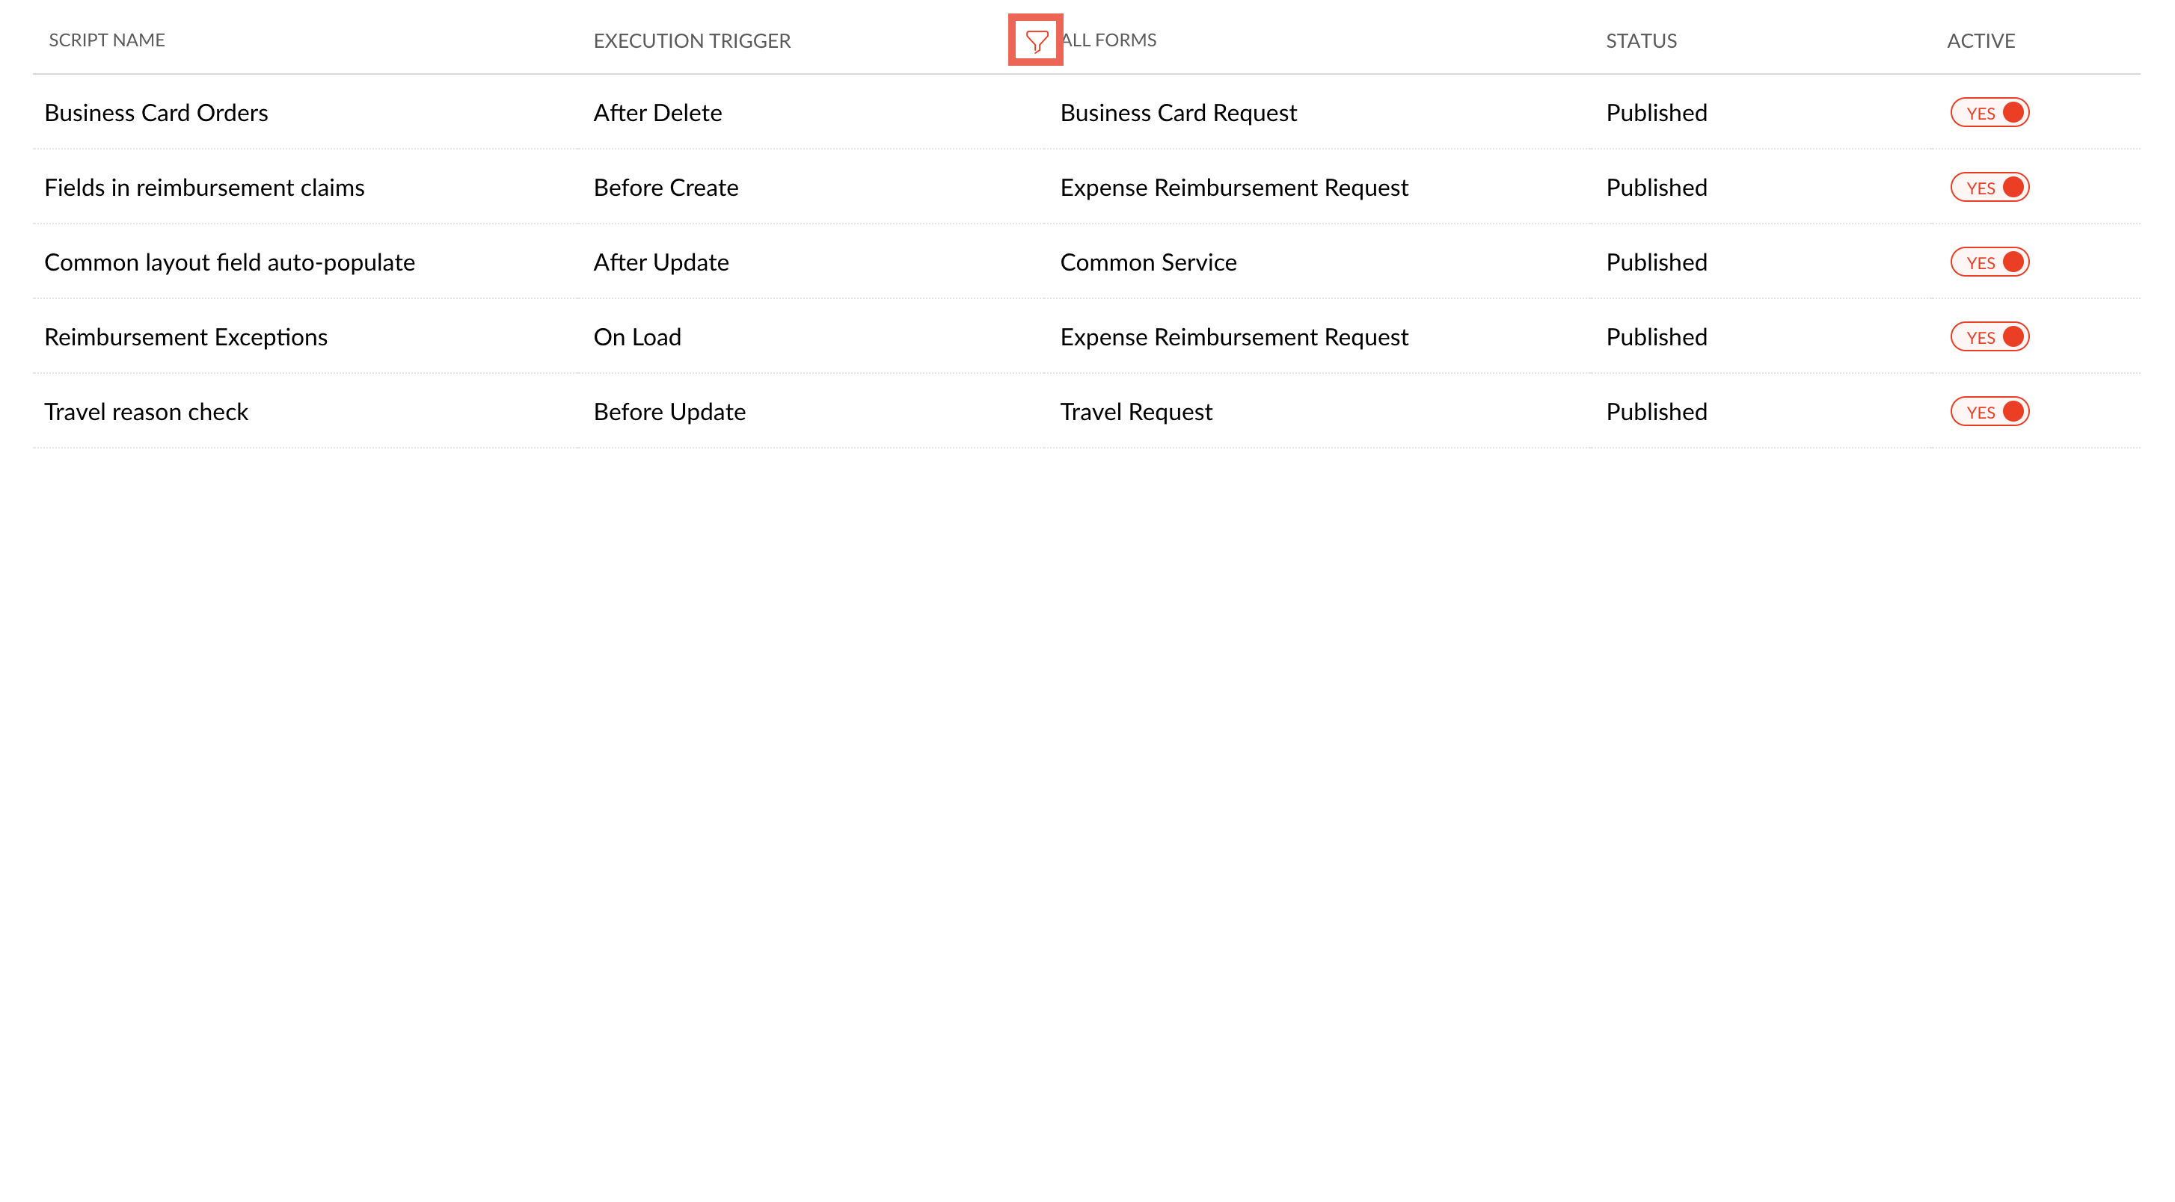Open the Travel reason check script
The image size is (2175, 1202).
click(146, 412)
